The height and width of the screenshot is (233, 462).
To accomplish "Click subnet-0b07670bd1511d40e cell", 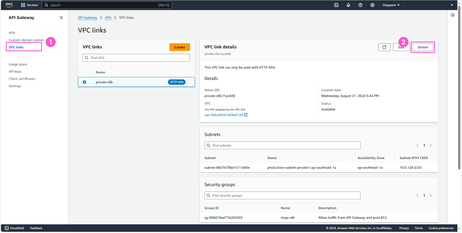I will pyautogui.click(x=227, y=167).
